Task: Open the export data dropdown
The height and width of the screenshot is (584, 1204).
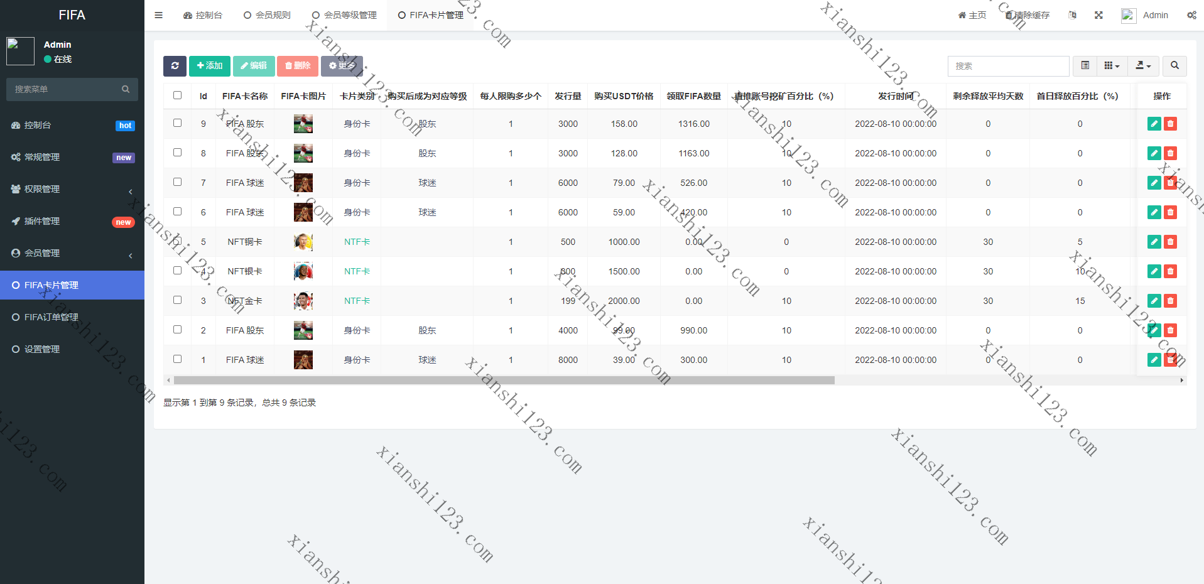Action: coord(1144,66)
